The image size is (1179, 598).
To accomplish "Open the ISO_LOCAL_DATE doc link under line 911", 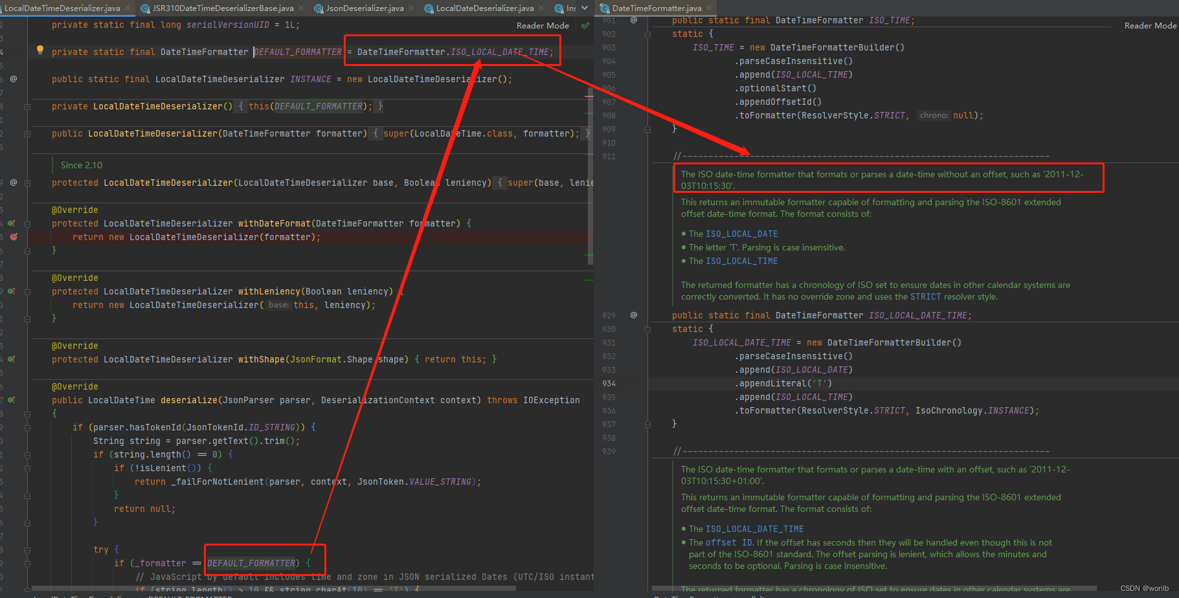I will coord(742,234).
